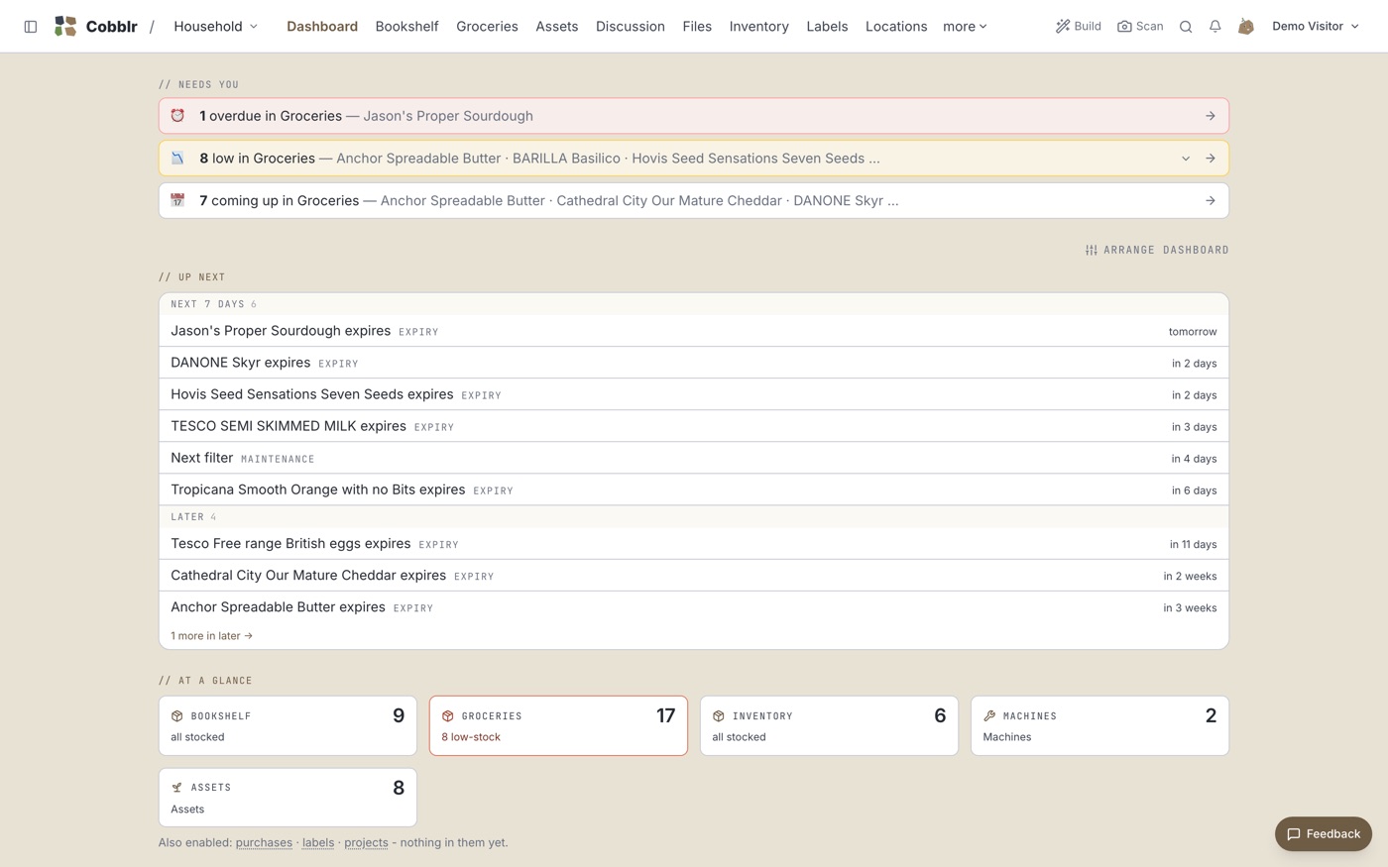The image size is (1388, 867).
Task: Click the user avatar icon
Action: pos(1246,27)
